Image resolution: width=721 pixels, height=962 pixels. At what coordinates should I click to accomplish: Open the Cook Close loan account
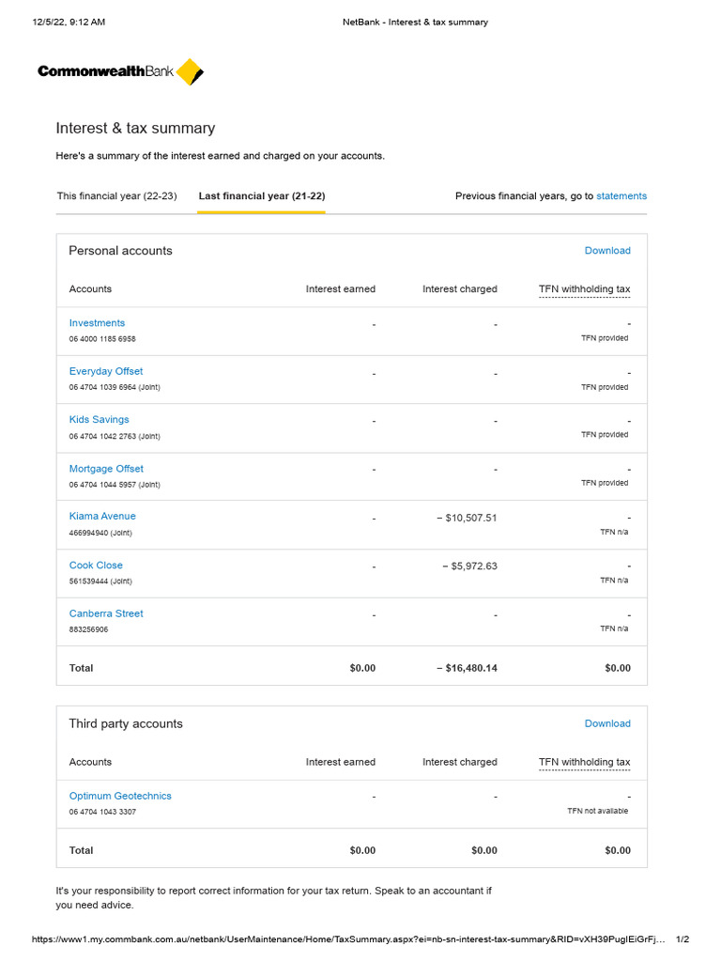coord(96,566)
